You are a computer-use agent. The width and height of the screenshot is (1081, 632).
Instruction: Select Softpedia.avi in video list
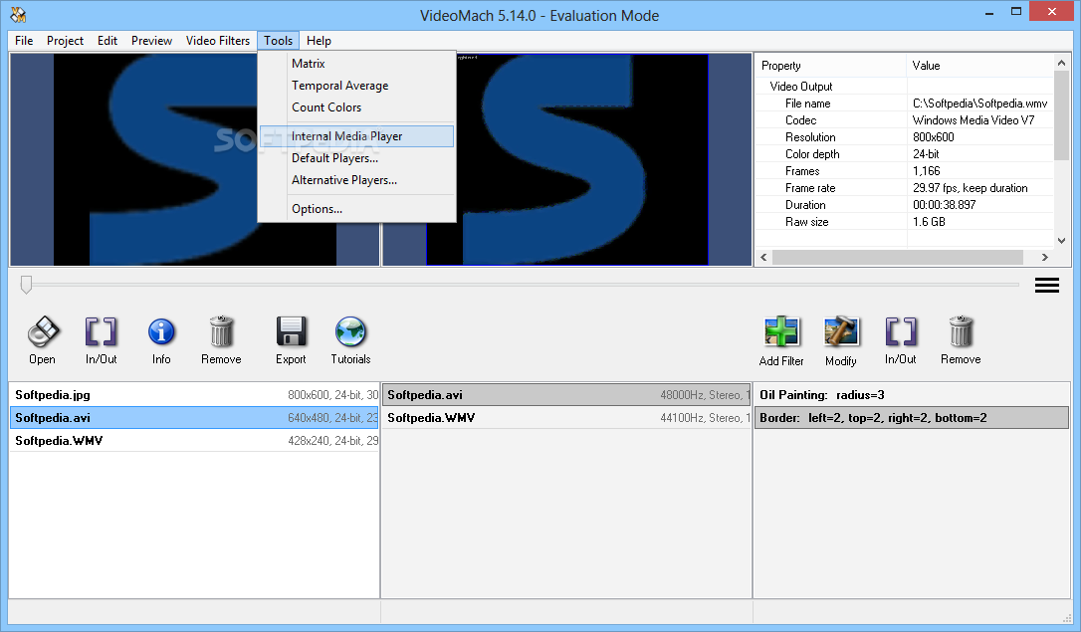point(194,418)
